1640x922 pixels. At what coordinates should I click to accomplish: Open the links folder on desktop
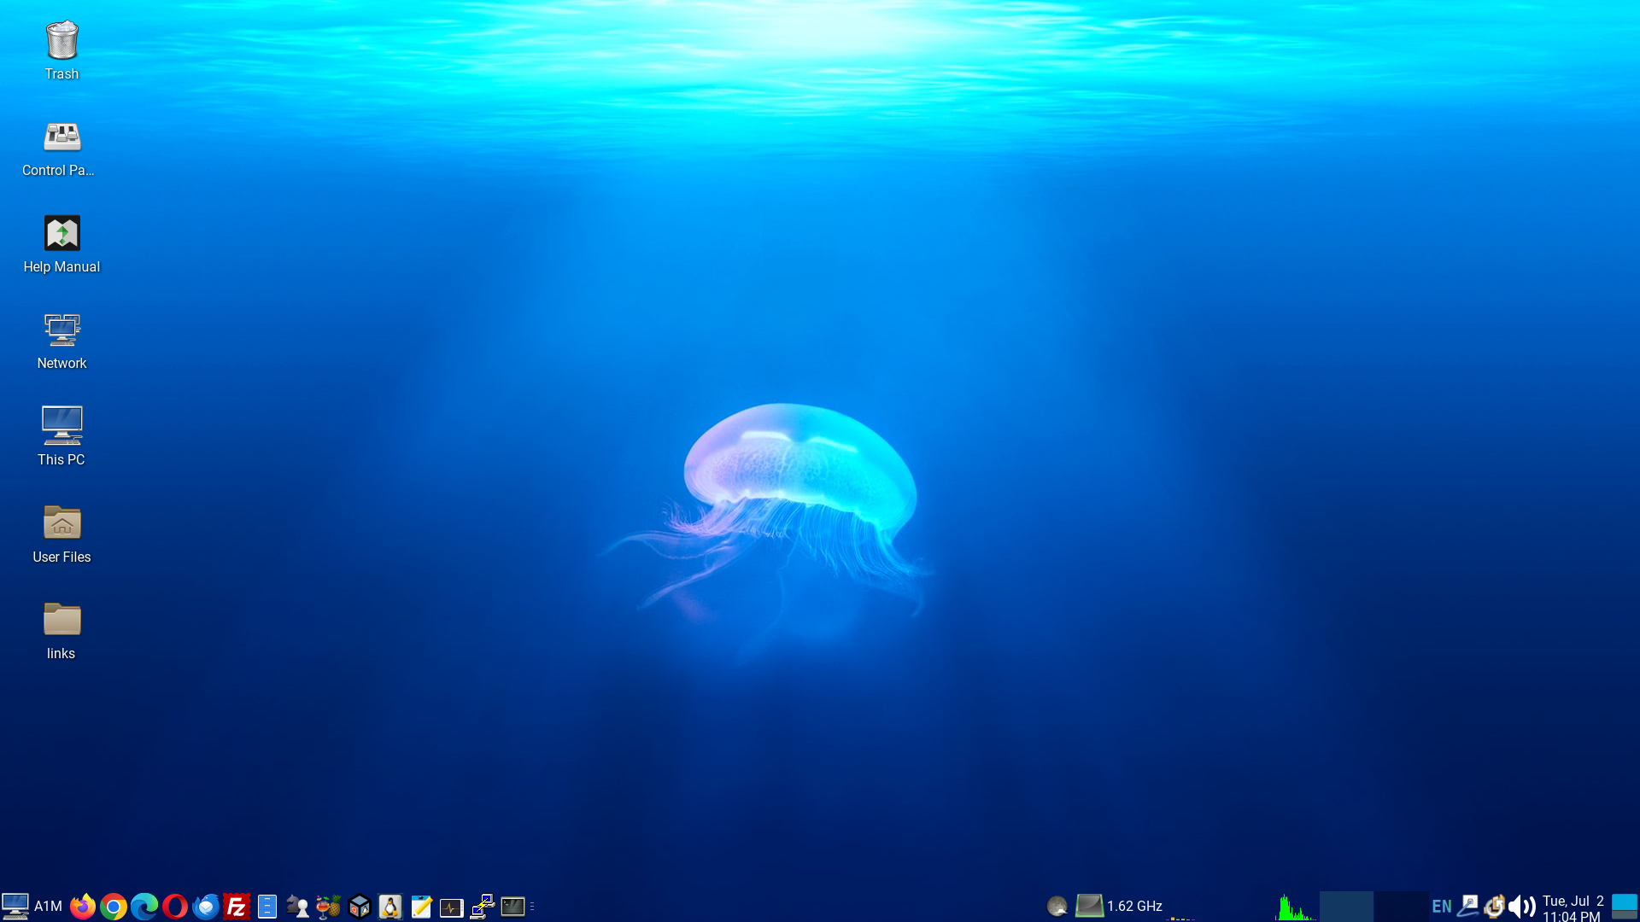coord(61,630)
